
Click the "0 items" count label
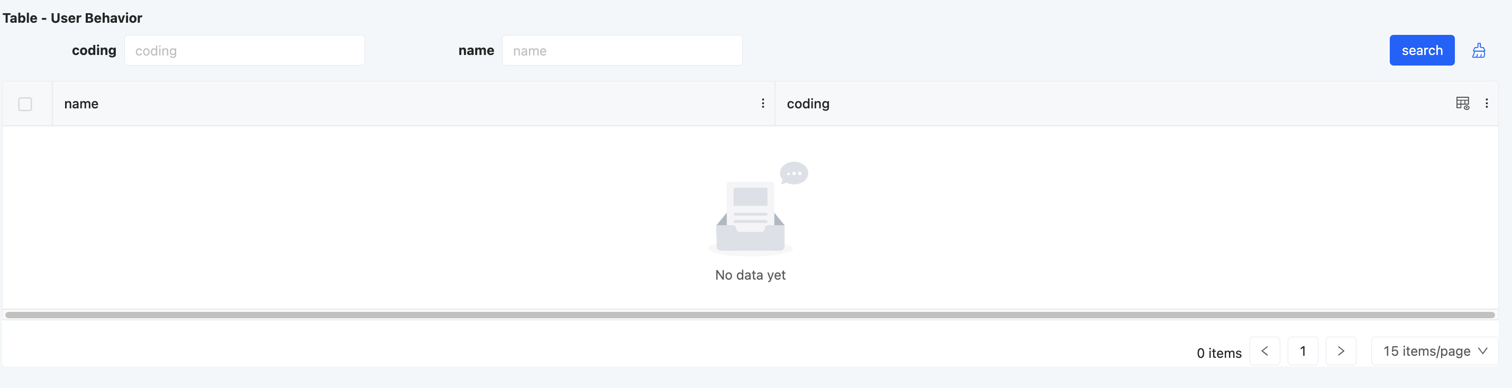click(x=1218, y=353)
